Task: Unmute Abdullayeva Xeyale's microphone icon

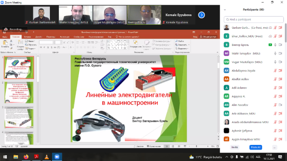Action: tap(275, 71)
